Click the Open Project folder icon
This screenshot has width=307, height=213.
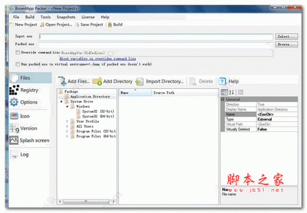[x=42, y=25]
